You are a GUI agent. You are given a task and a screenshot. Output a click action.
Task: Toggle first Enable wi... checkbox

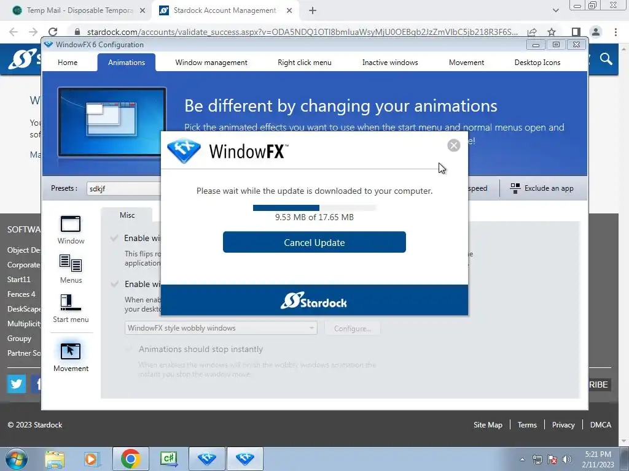coord(114,239)
